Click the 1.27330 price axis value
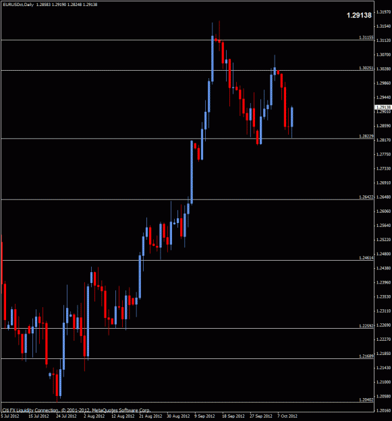The height and width of the screenshot is (421, 392). (x=383, y=168)
